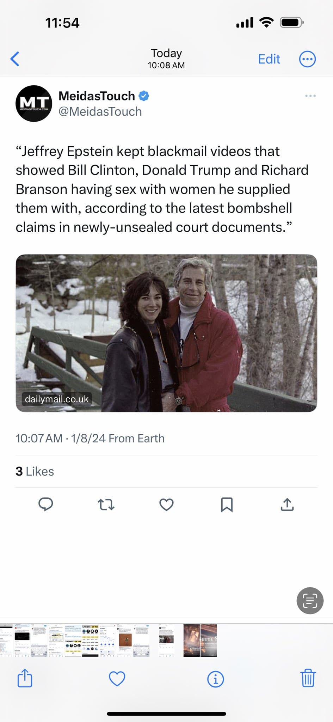View the 3 Likes list

(x=35, y=471)
